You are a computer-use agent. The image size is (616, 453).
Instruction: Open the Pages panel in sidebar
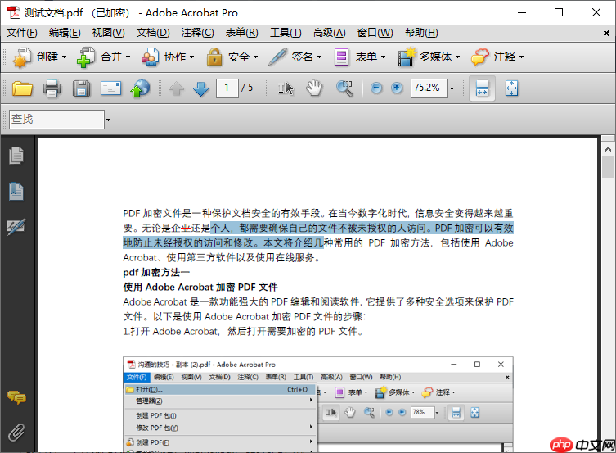pos(16,156)
